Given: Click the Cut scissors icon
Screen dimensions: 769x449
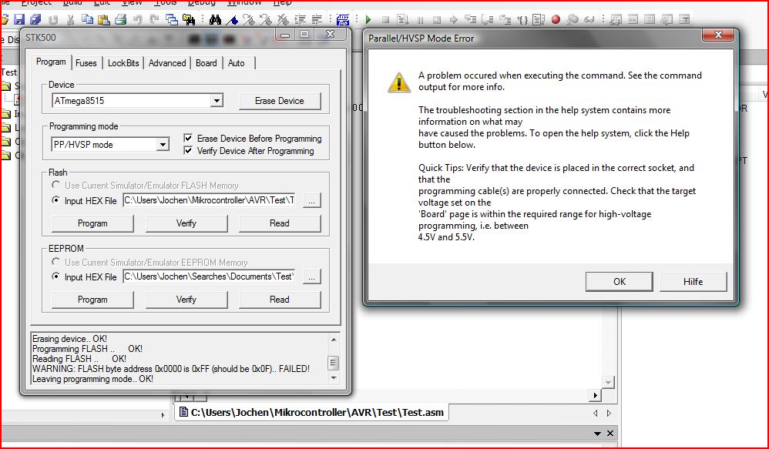Looking at the screenshot, I should tap(70, 19).
